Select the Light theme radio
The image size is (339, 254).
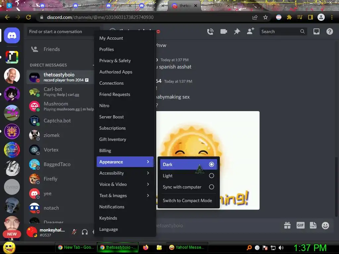212,176
